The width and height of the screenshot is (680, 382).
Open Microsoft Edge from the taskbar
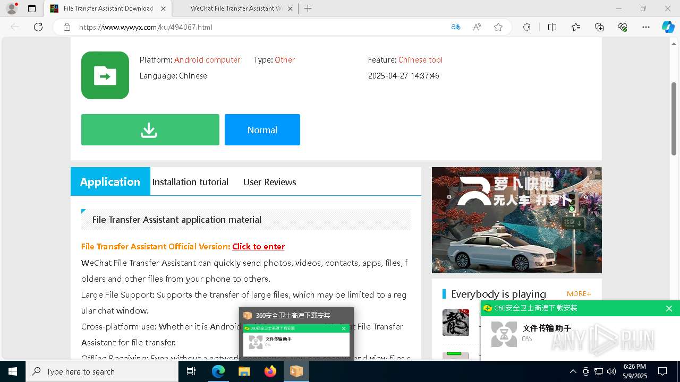(218, 371)
